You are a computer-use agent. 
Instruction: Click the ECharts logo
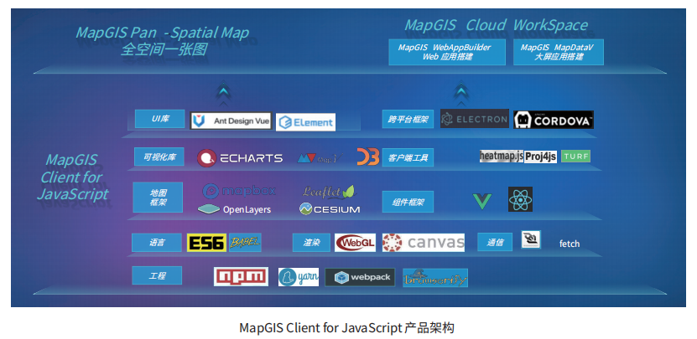click(x=240, y=158)
